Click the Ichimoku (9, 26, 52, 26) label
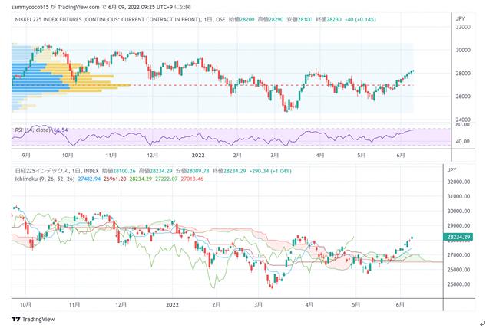 point(45,179)
